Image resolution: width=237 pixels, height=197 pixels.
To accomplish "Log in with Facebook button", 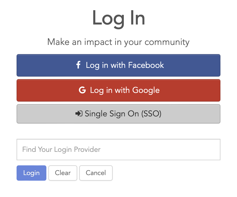I will pos(118,65).
